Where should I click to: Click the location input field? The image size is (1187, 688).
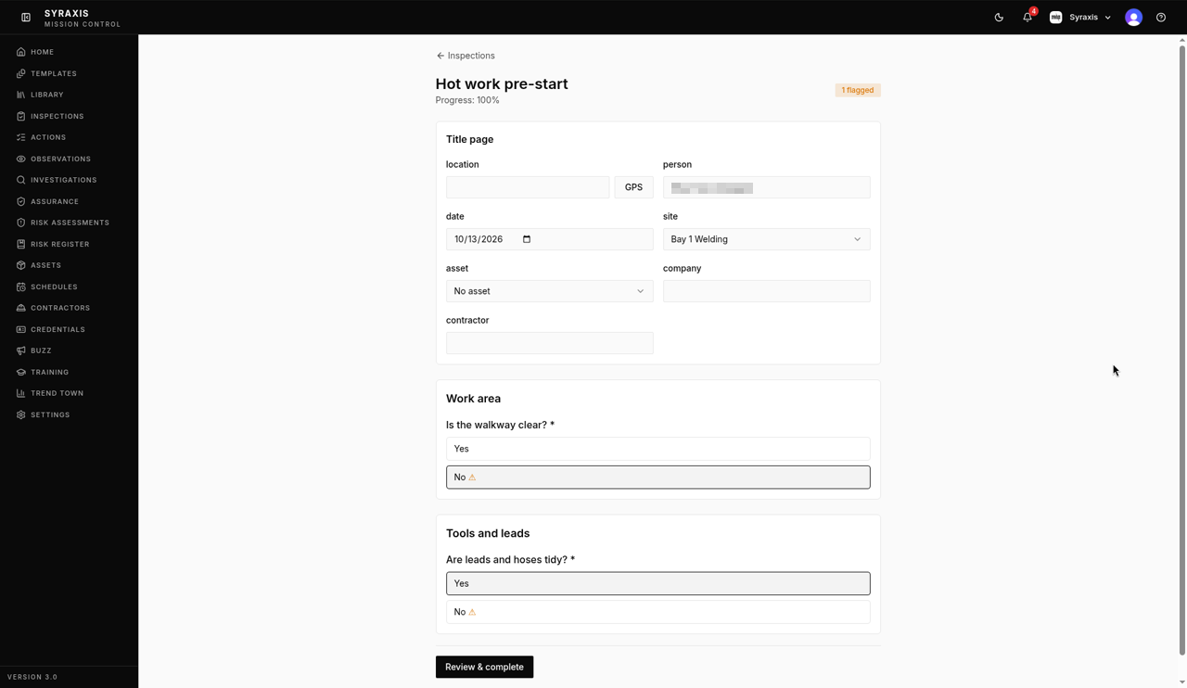pos(528,187)
